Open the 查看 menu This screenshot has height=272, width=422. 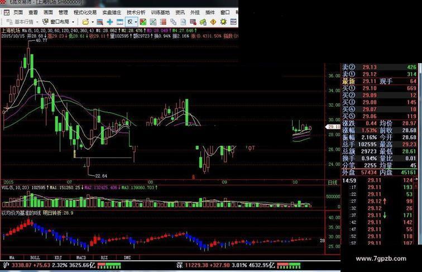pos(33,12)
